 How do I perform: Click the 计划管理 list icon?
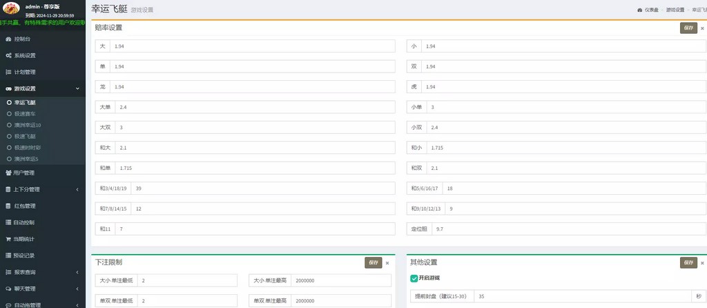8,72
